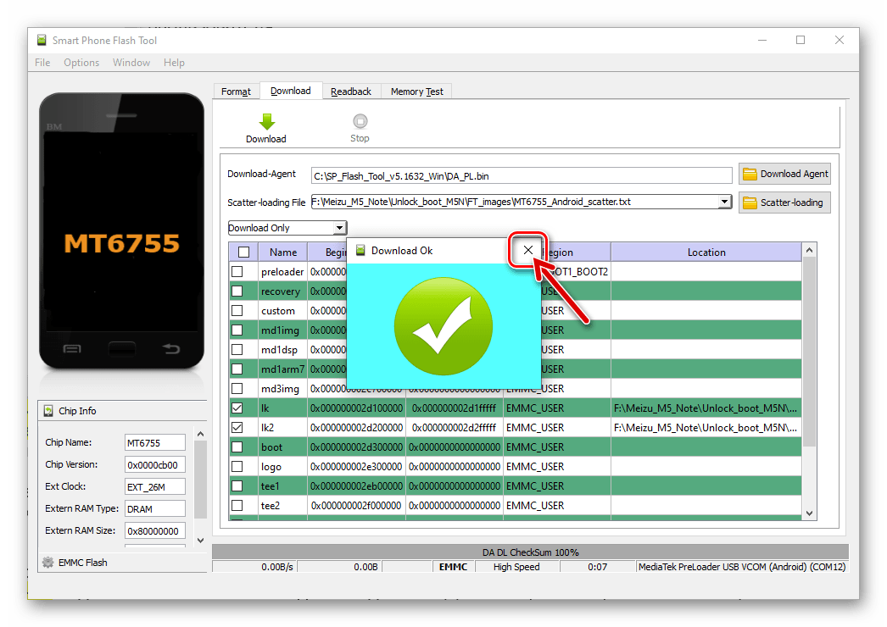Check the custom partition checkbox

tap(237, 310)
